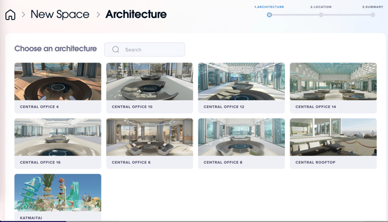Click the CENTRAL OFFICE 8 label
388x222 pixels.
tap(223, 162)
